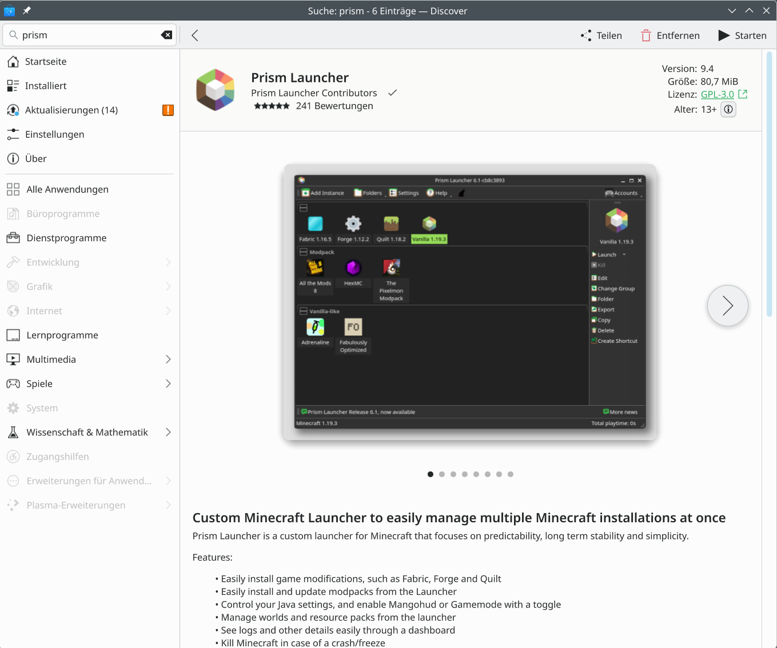Click the Teilen share icon

coord(585,35)
